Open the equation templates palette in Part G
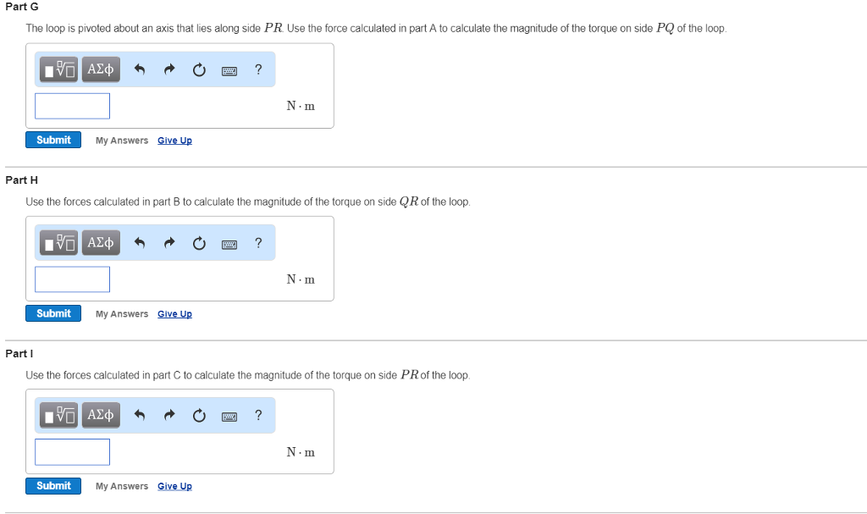867x514 pixels. coord(58,69)
